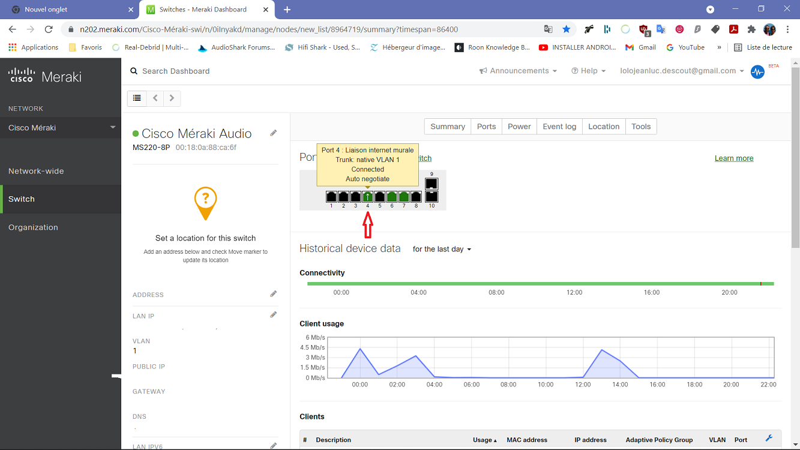Open the Favoris bookmarks folder
800x450 pixels.
86,47
